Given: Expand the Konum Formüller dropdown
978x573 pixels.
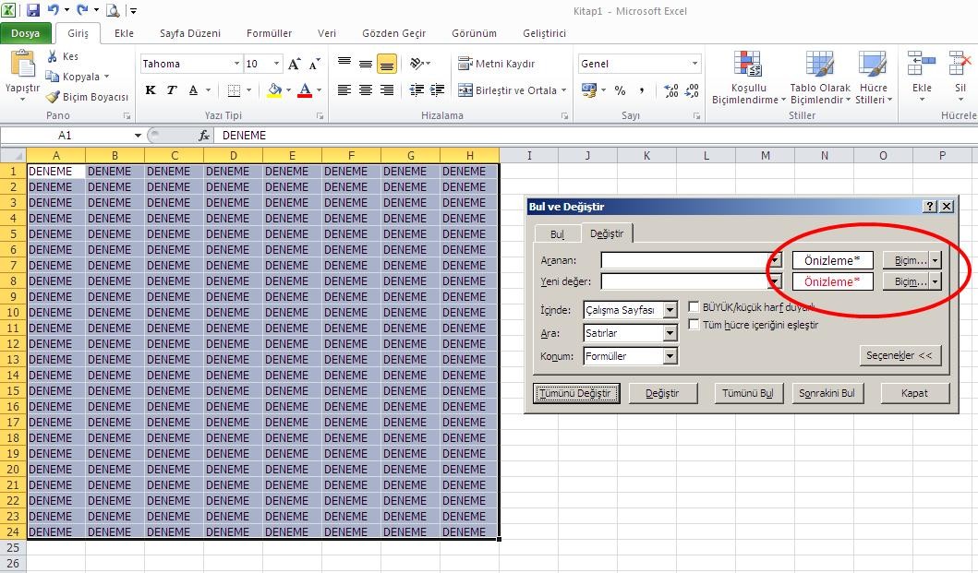Looking at the screenshot, I should (670, 356).
